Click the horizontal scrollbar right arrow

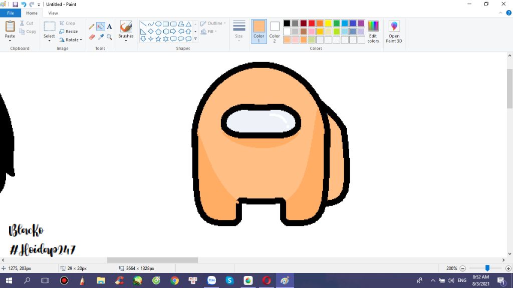pyautogui.click(x=503, y=260)
